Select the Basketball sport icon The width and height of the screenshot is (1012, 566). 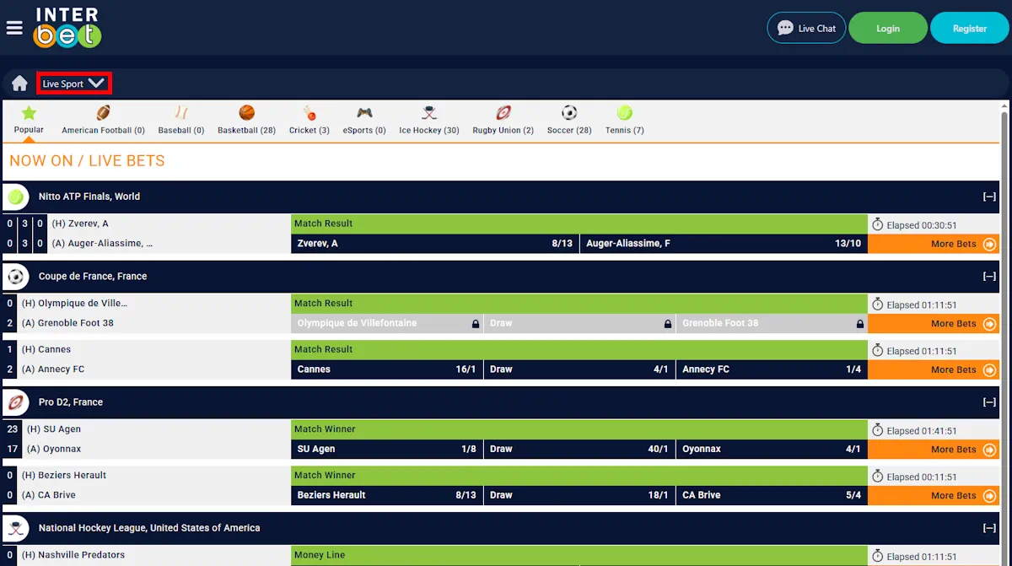246,114
